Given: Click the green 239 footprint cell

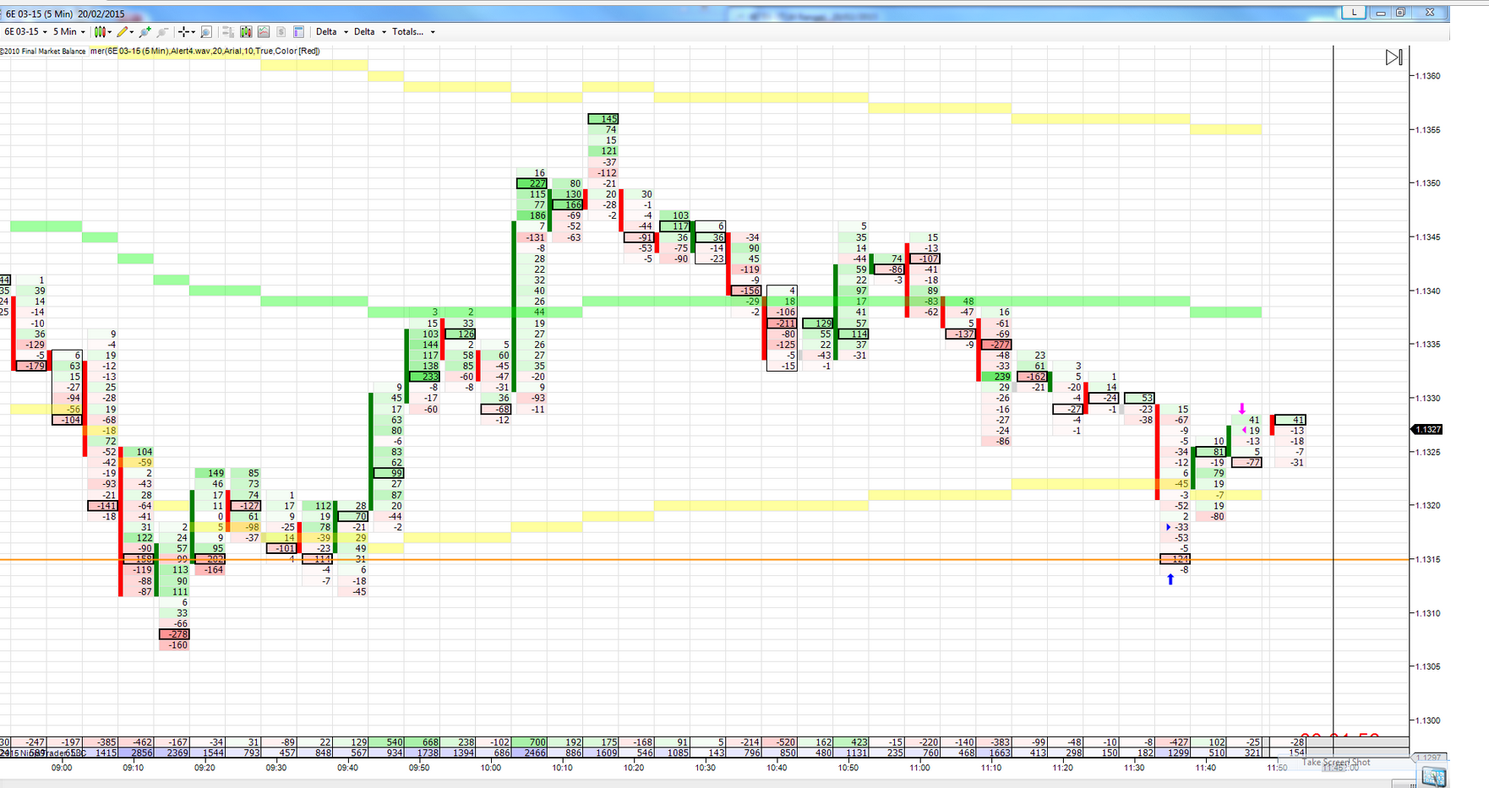Looking at the screenshot, I should pyautogui.click(x=996, y=377).
